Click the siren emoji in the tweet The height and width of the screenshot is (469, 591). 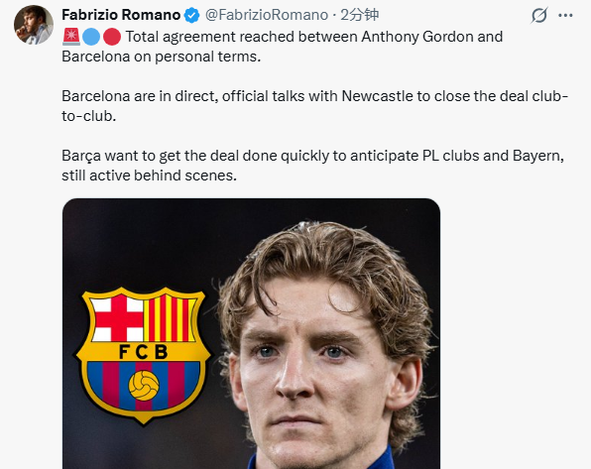click(71, 37)
